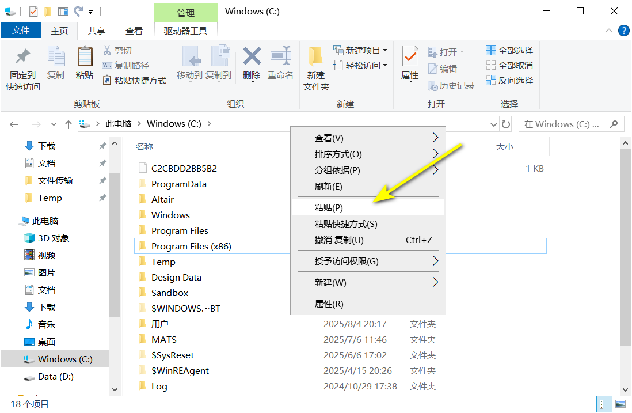Click the Refresh button beside address bar
This screenshot has height=413, width=632.
506,124
